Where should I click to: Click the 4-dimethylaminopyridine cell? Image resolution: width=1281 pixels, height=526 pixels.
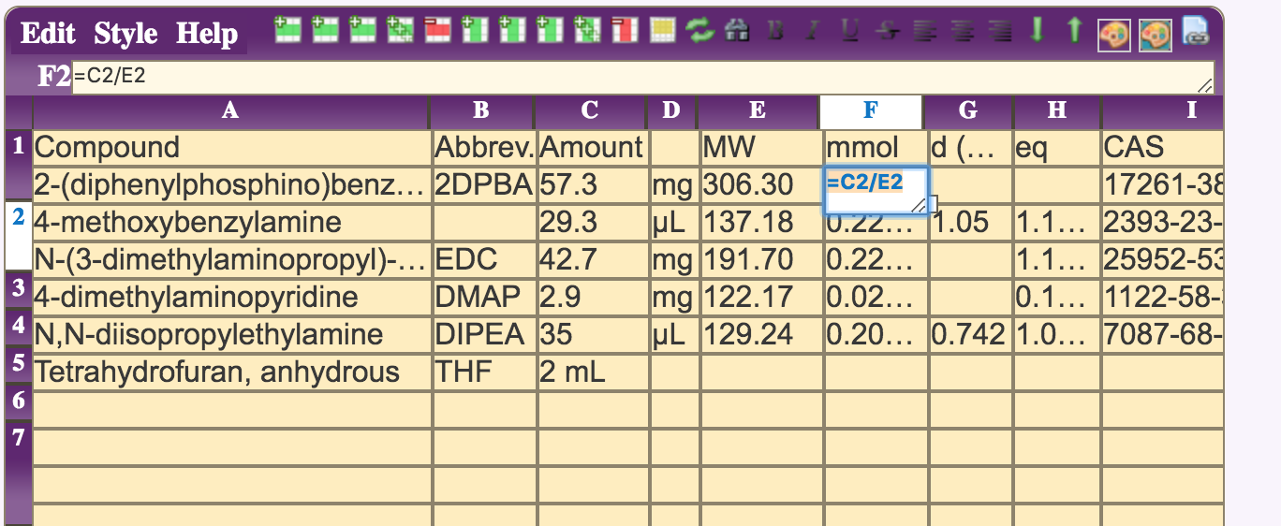tap(230, 298)
